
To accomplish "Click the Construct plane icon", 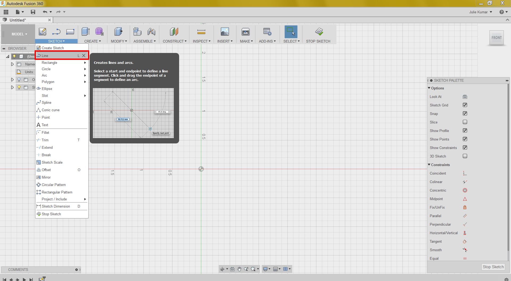I will (174, 32).
